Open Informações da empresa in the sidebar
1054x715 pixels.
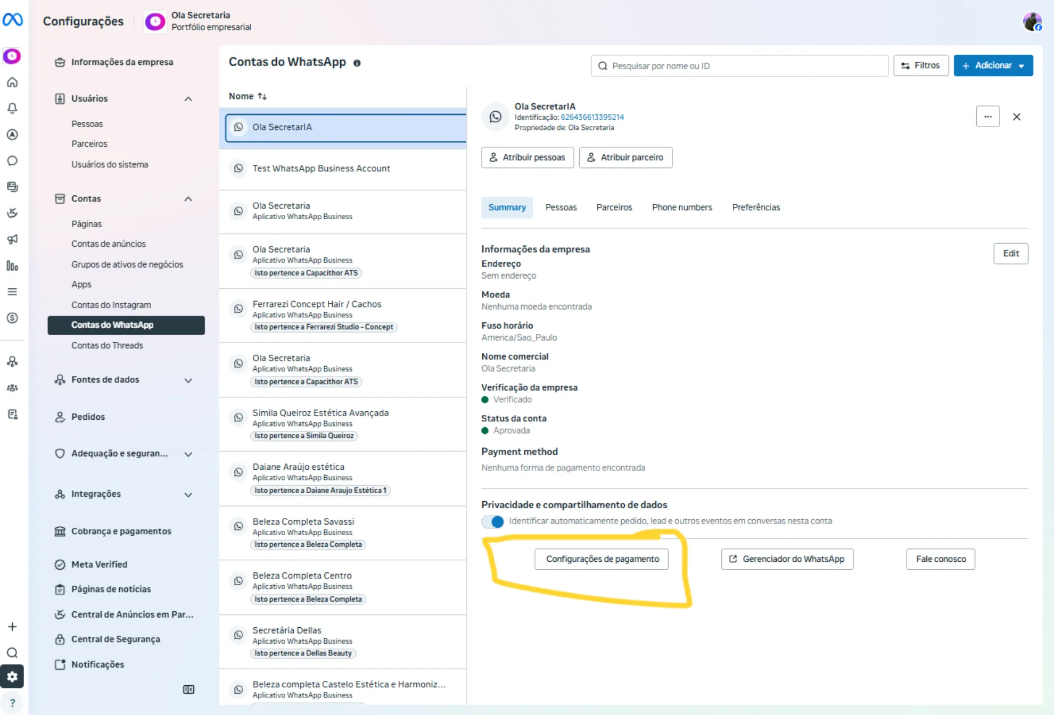pyautogui.click(x=122, y=62)
